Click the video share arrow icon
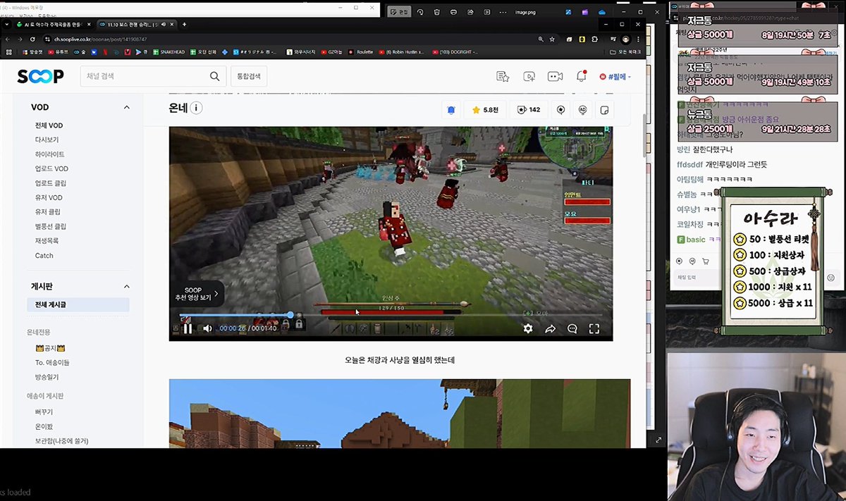This screenshot has height=501, width=846. (x=550, y=328)
